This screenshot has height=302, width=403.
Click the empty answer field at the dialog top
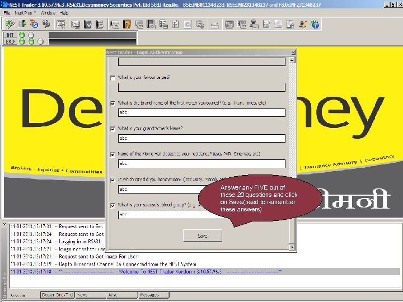[201, 62]
